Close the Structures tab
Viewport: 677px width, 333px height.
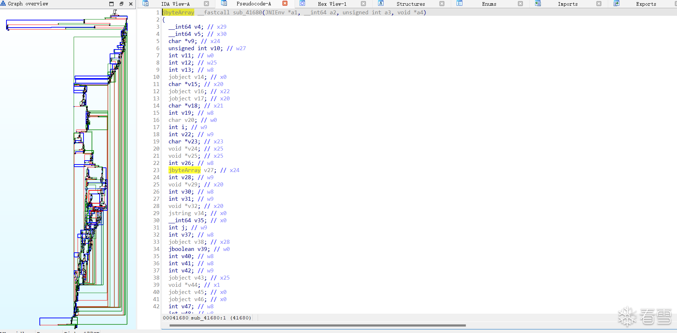click(442, 4)
